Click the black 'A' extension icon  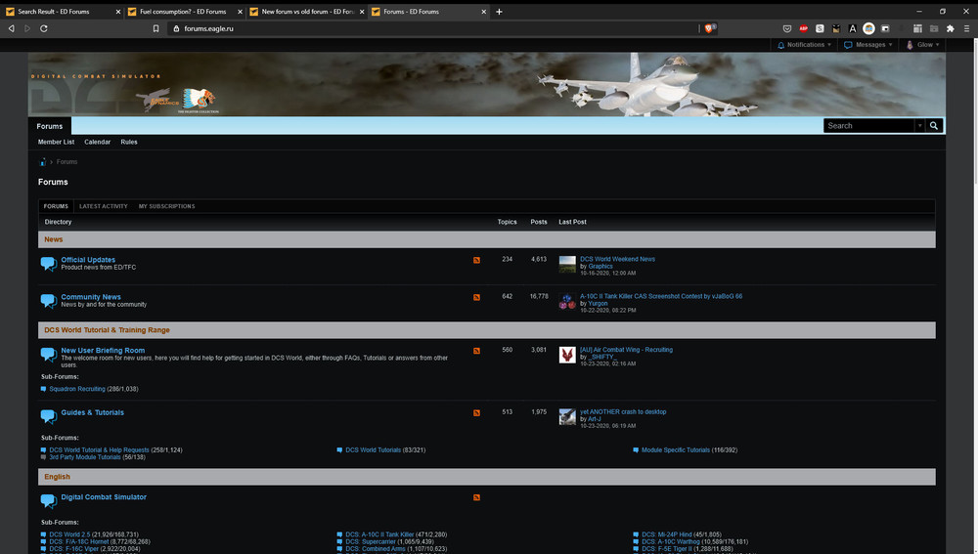tap(853, 28)
